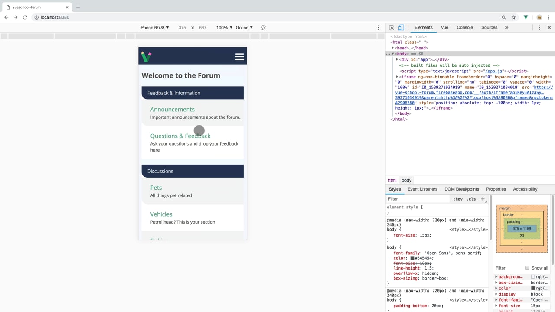Click the Vue School logo in forum header
This screenshot has height=312, width=555.
pos(146,56)
